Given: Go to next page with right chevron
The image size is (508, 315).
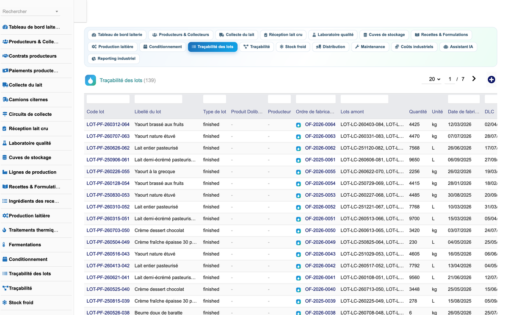Looking at the screenshot, I should pyautogui.click(x=474, y=79).
